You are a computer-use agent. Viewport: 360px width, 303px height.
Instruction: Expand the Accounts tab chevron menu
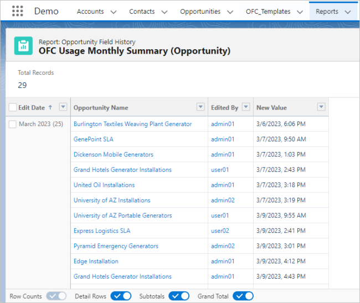point(114,12)
